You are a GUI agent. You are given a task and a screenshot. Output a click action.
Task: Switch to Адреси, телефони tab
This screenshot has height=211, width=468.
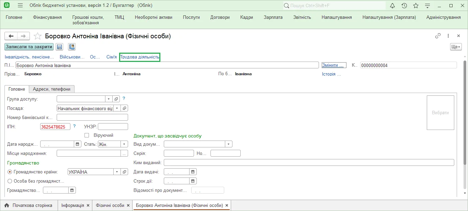click(52, 89)
